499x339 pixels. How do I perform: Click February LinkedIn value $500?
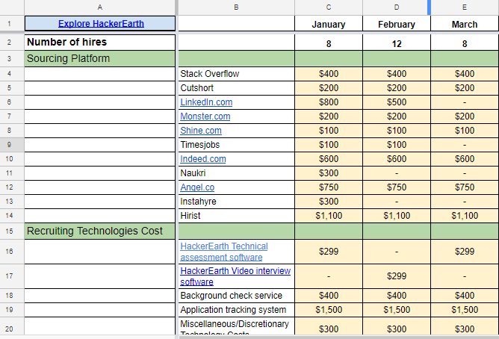[x=397, y=102]
